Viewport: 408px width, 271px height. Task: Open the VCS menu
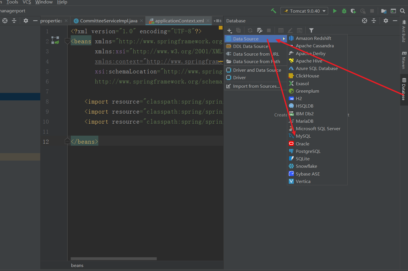coord(27,2)
